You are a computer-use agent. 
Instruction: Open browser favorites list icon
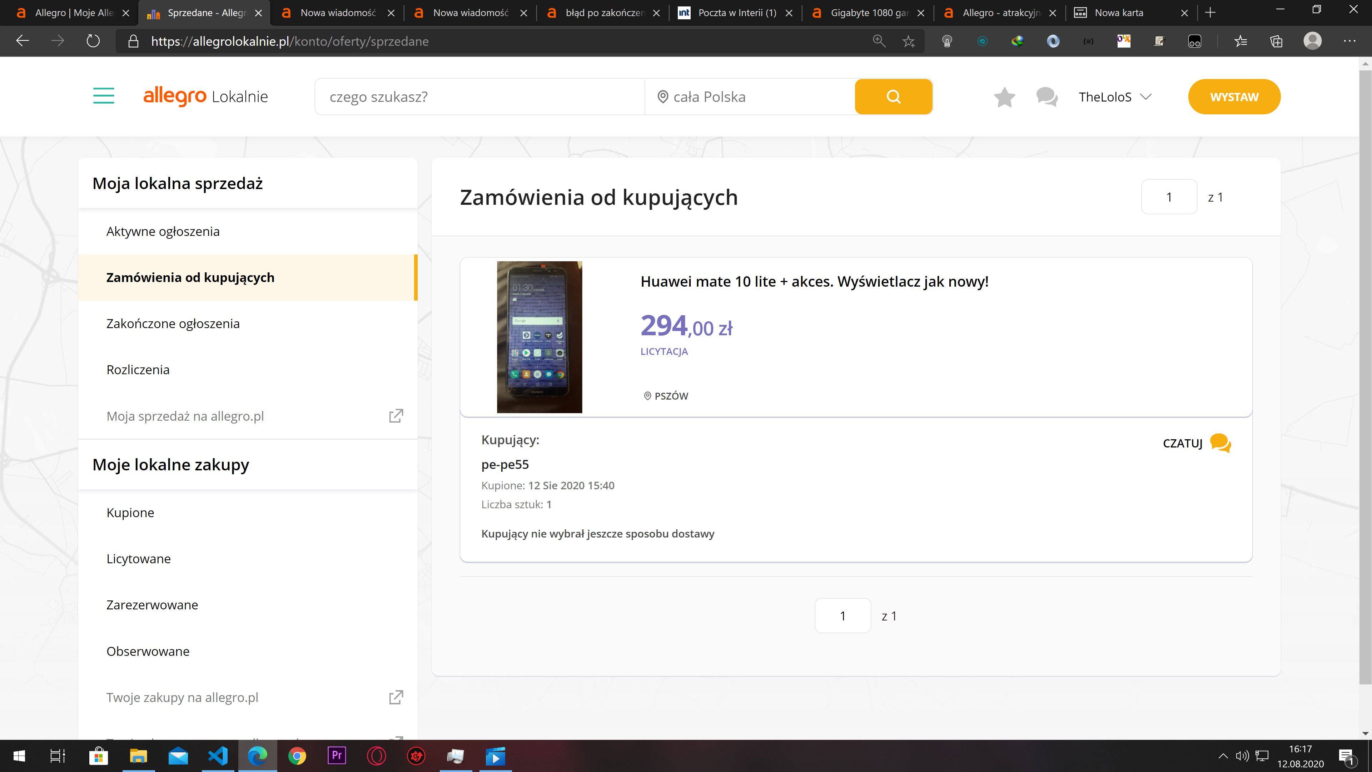click(1241, 41)
